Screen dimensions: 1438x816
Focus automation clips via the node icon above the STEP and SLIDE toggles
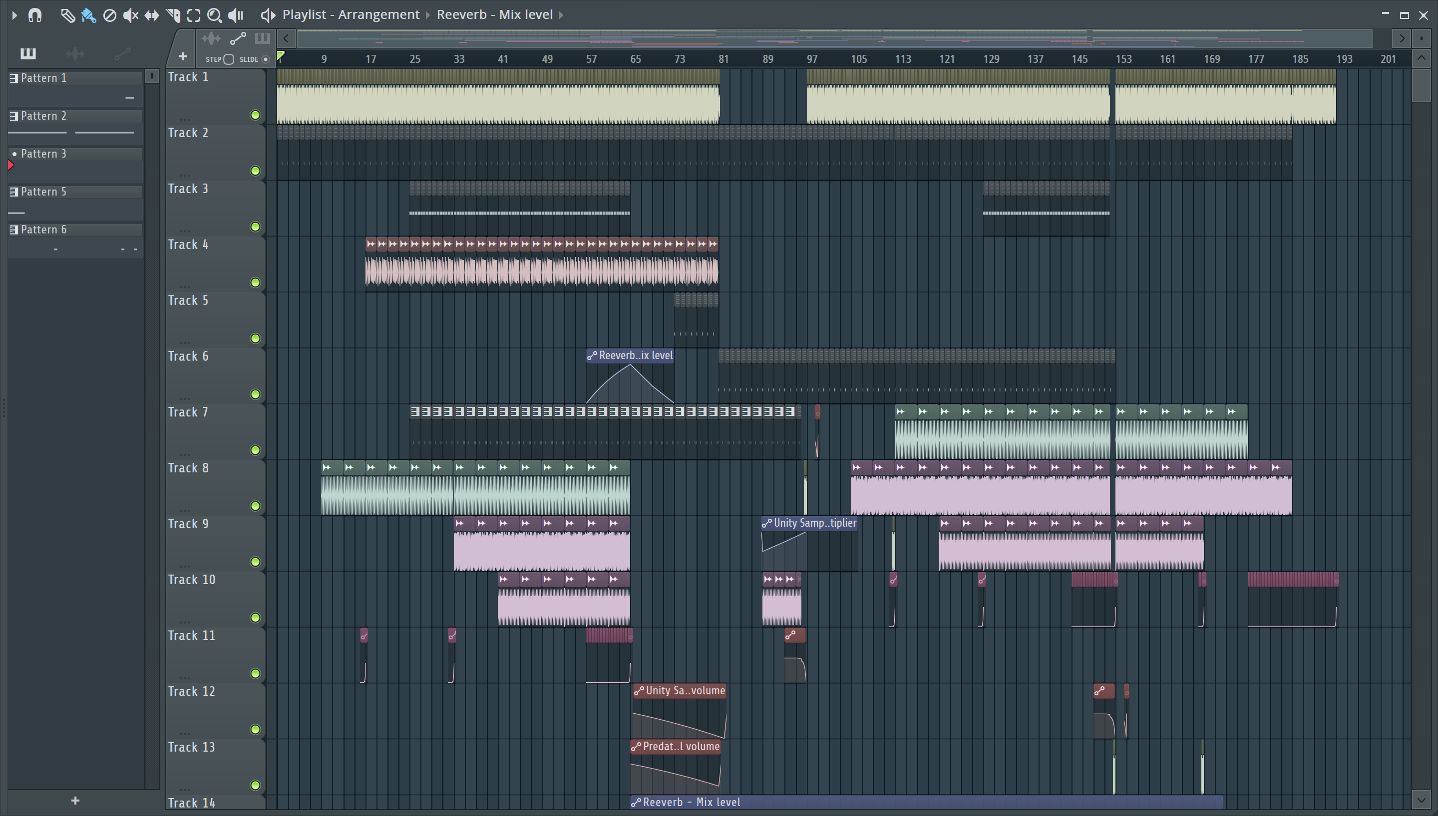(x=238, y=38)
